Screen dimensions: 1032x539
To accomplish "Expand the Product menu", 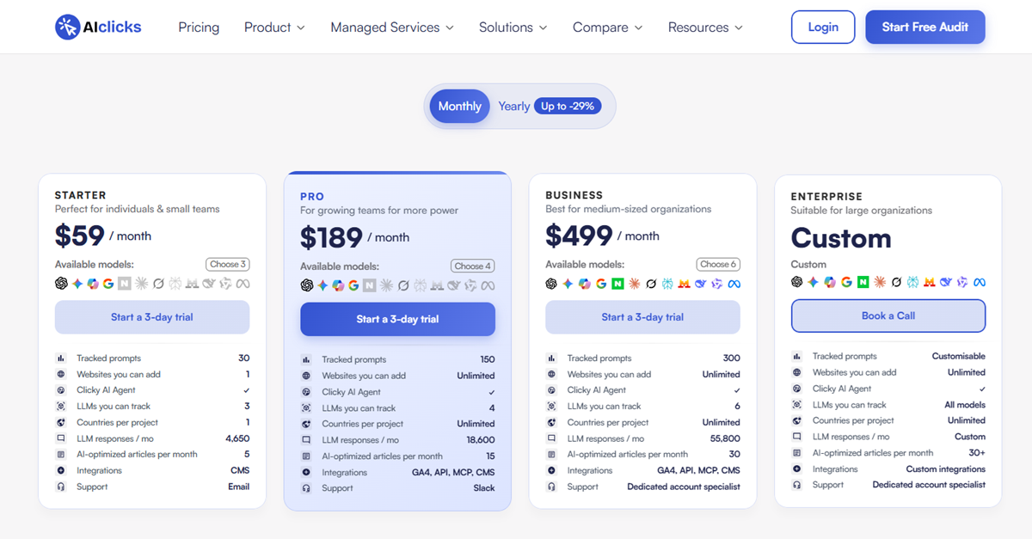I will point(274,28).
